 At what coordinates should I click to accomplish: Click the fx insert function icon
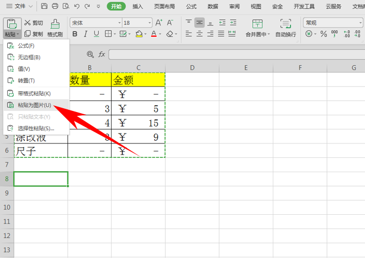pyautogui.click(x=102, y=55)
